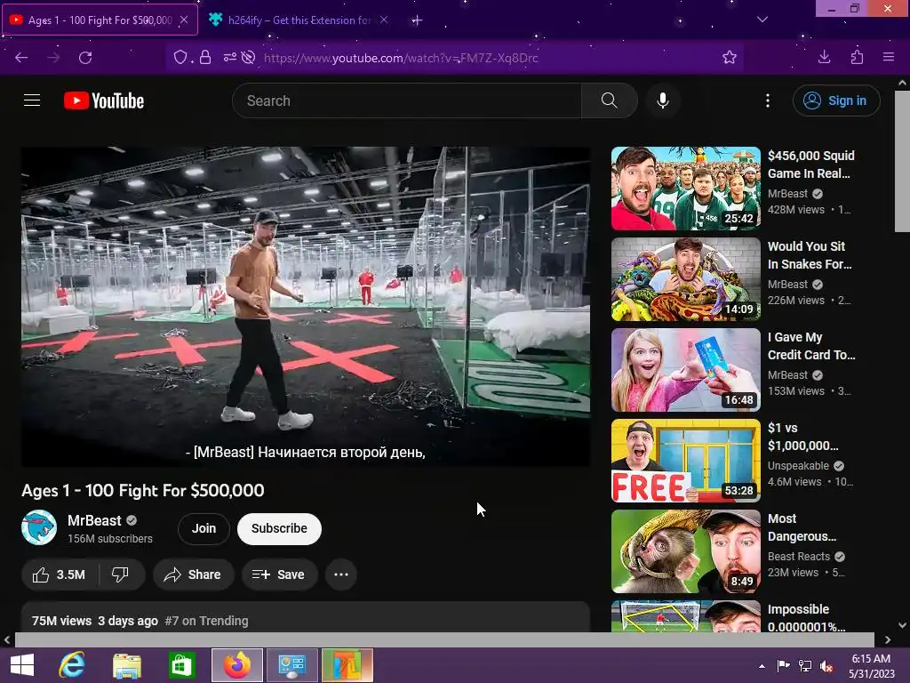910x683 pixels.
Task: Click the vertical page scrollbar thumb
Action: click(x=902, y=162)
